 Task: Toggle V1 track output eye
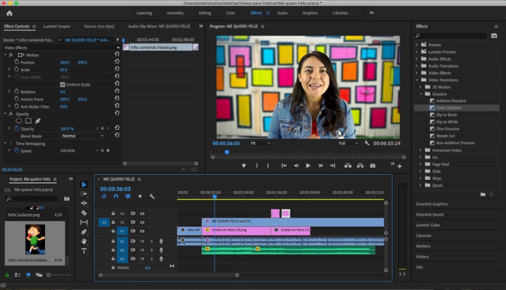[x=142, y=231]
